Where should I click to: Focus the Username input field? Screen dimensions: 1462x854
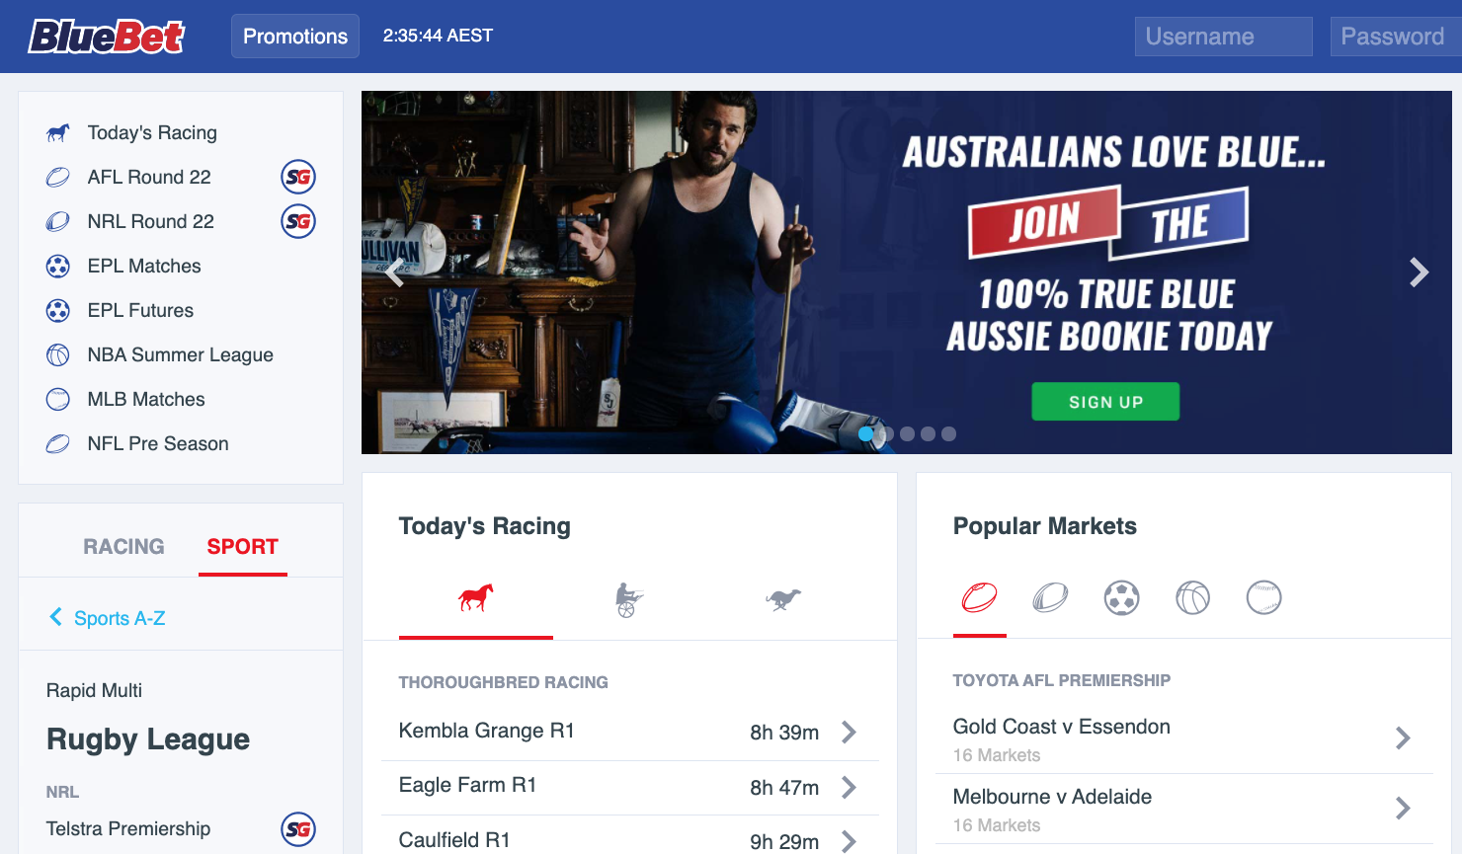pos(1223,37)
